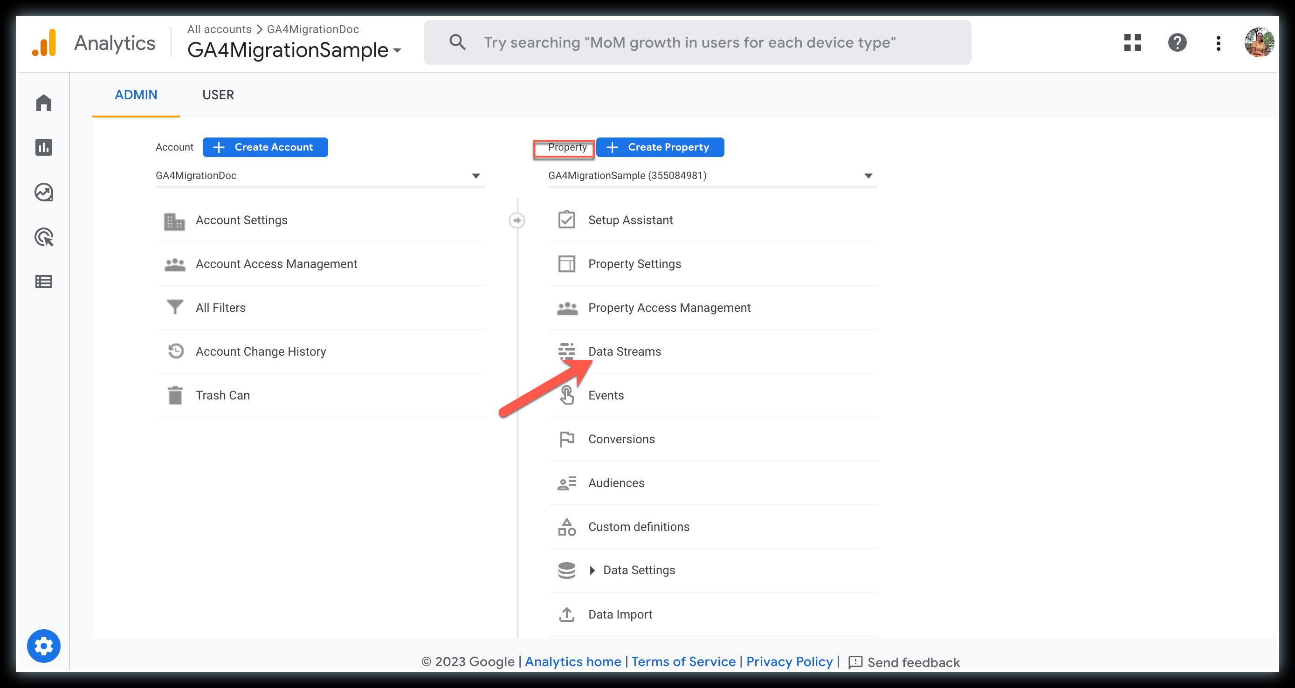Open the Help question mark icon

1177,43
